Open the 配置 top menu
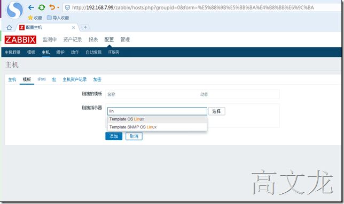Viewport: 344px width, 204px height. pos(109,40)
